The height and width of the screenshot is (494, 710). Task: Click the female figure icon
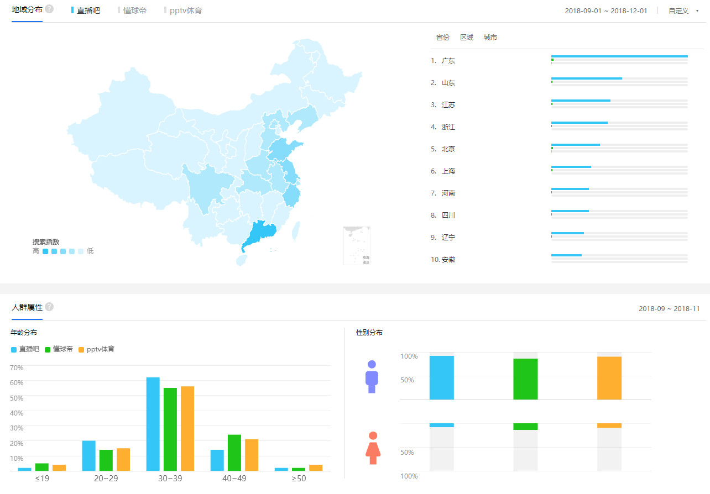coord(373,448)
